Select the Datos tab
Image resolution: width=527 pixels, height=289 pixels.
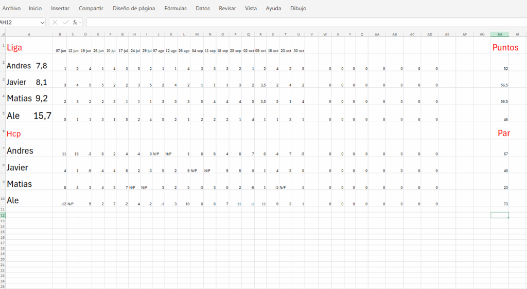(203, 8)
